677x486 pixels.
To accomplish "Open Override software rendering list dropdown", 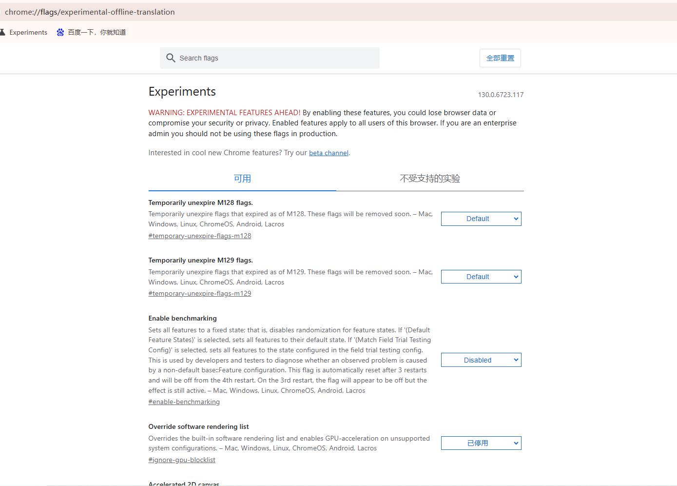I will [481, 443].
